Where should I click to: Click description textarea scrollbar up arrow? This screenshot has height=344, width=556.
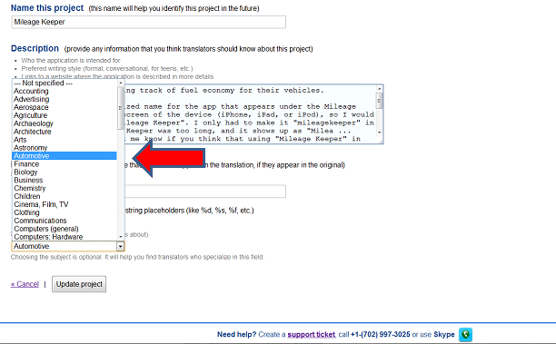tap(380, 89)
